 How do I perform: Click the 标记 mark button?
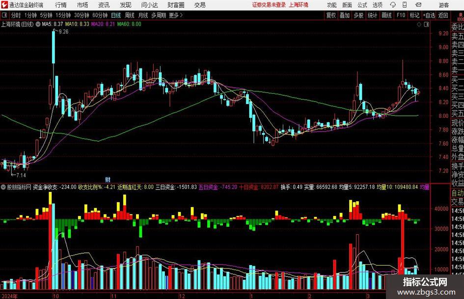[414, 15]
